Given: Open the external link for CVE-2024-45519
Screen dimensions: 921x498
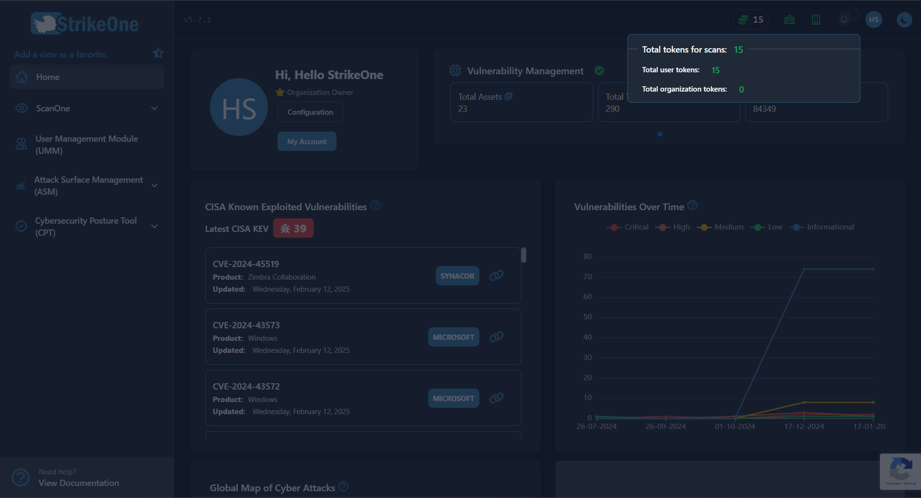Looking at the screenshot, I should click(496, 275).
